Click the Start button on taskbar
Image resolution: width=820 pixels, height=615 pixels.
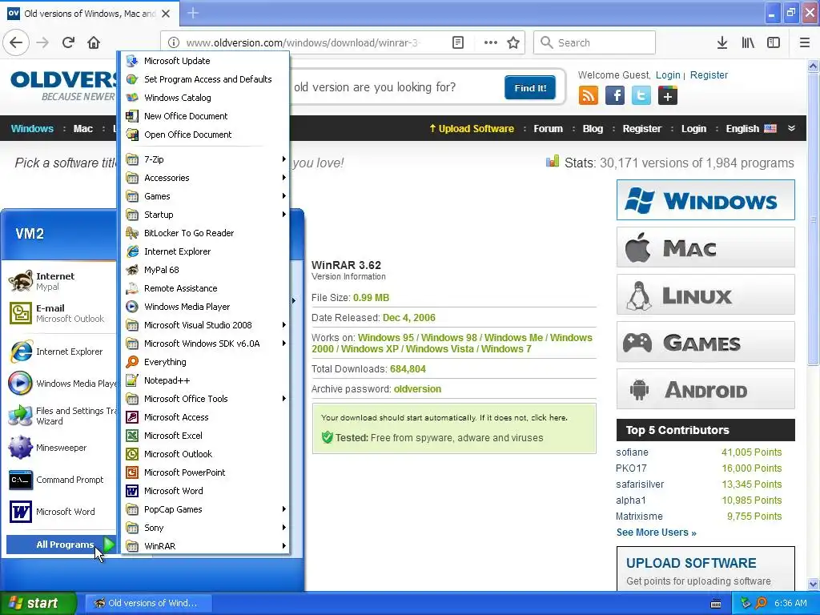pyautogui.click(x=38, y=603)
